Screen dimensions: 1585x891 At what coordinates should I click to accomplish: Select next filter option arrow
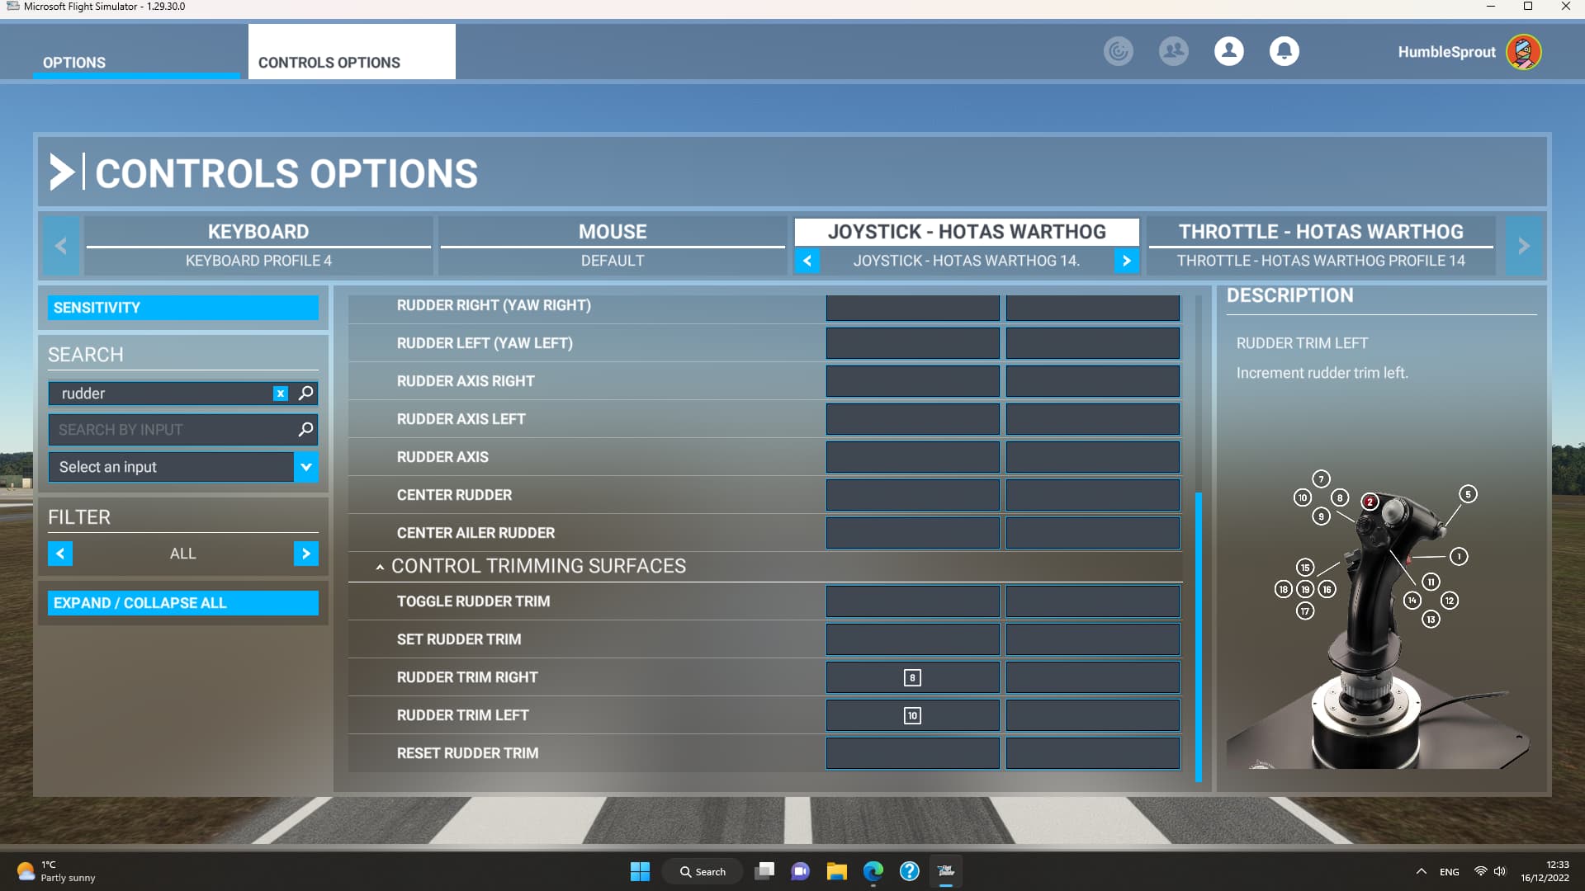tap(305, 554)
